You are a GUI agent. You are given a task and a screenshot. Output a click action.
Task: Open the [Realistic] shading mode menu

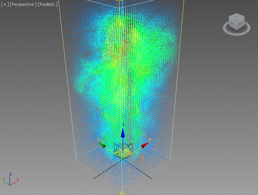pos(47,4)
